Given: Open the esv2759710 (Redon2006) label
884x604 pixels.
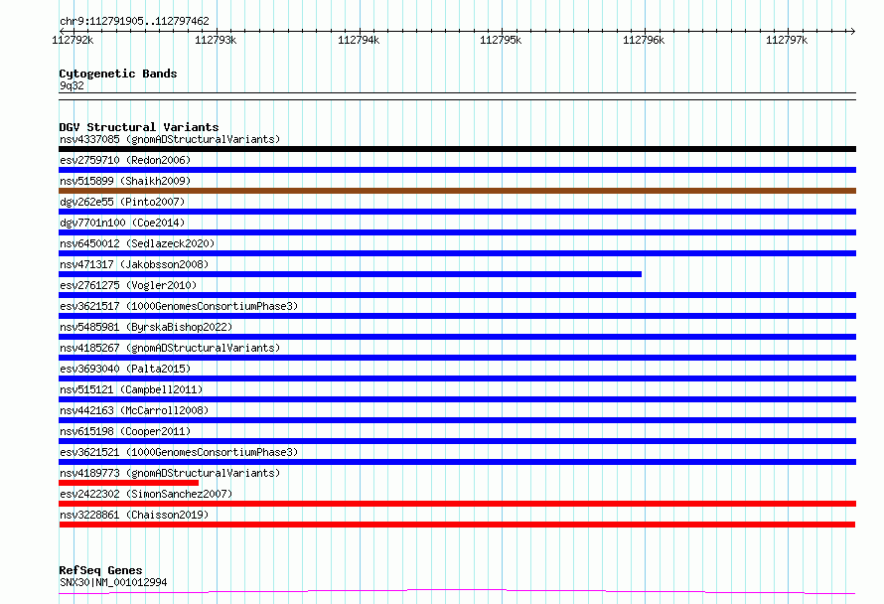Looking at the screenshot, I should point(125,160).
